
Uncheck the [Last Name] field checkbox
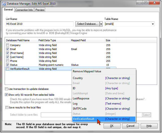(8, 57)
